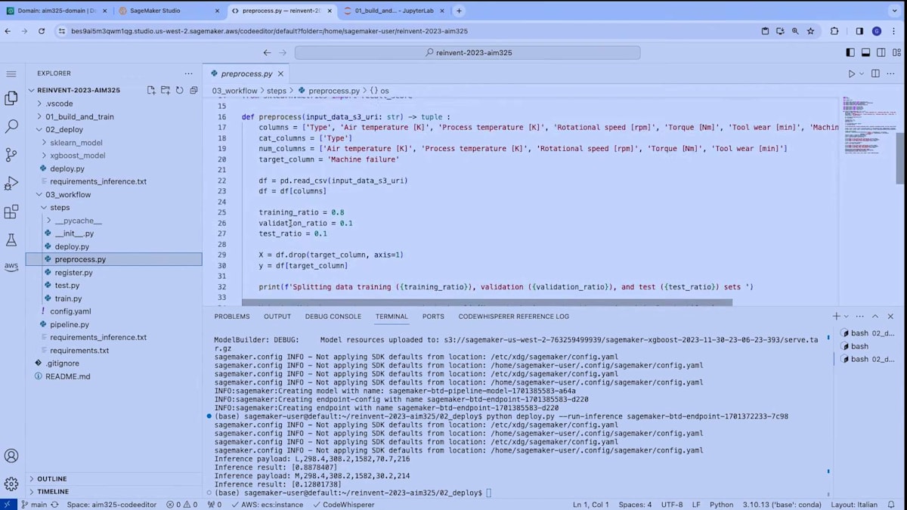Open run options dropdown arrow
Viewport: 907px width, 510px height.
861,74
